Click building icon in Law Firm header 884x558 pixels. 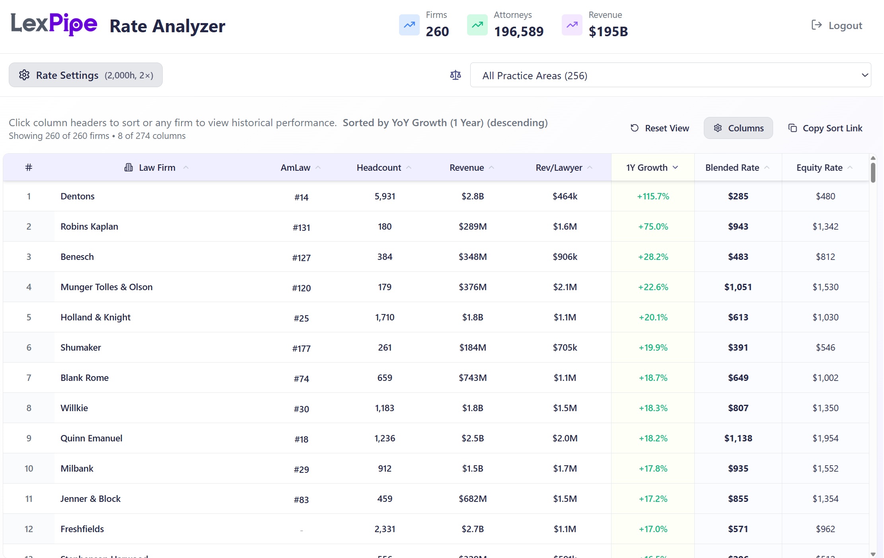[128, 168]
